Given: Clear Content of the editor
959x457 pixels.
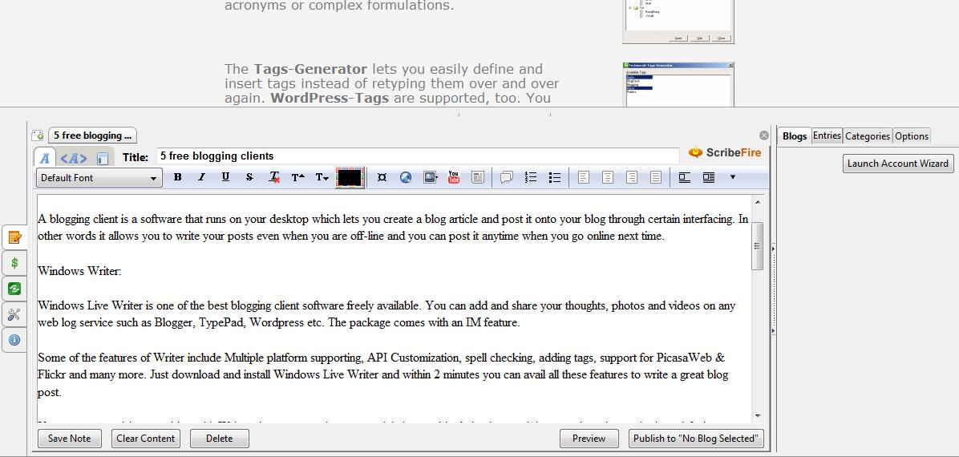Looking at the screenshot, I should click(146, 438).
